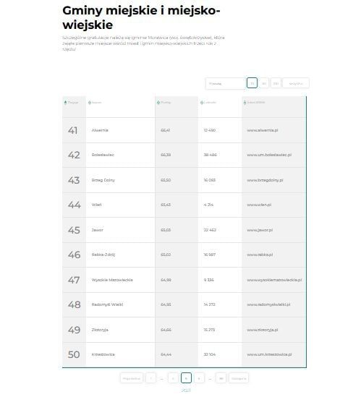Sort table by Nazwa column
The image size is (340, 397).
(95, 103)
